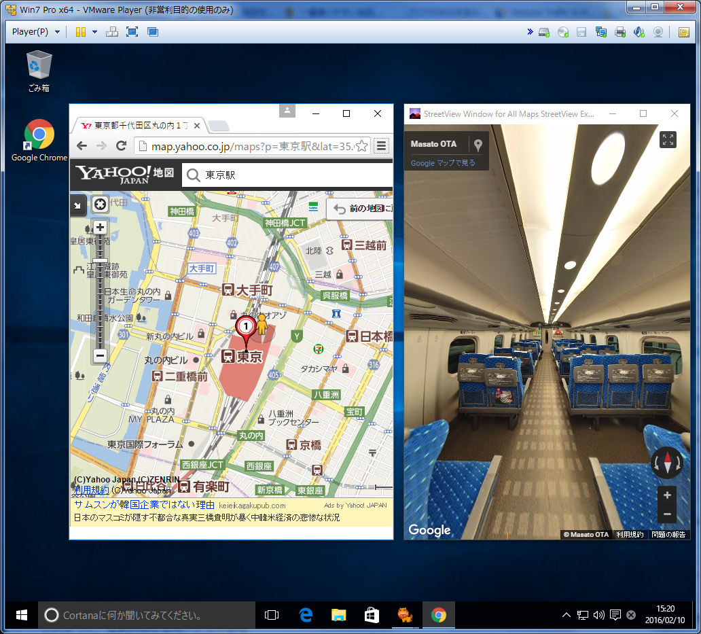701x634 pixels.
Task: Open a new Chrome tab
Action: pyautogui.click(x=219, y=126)
